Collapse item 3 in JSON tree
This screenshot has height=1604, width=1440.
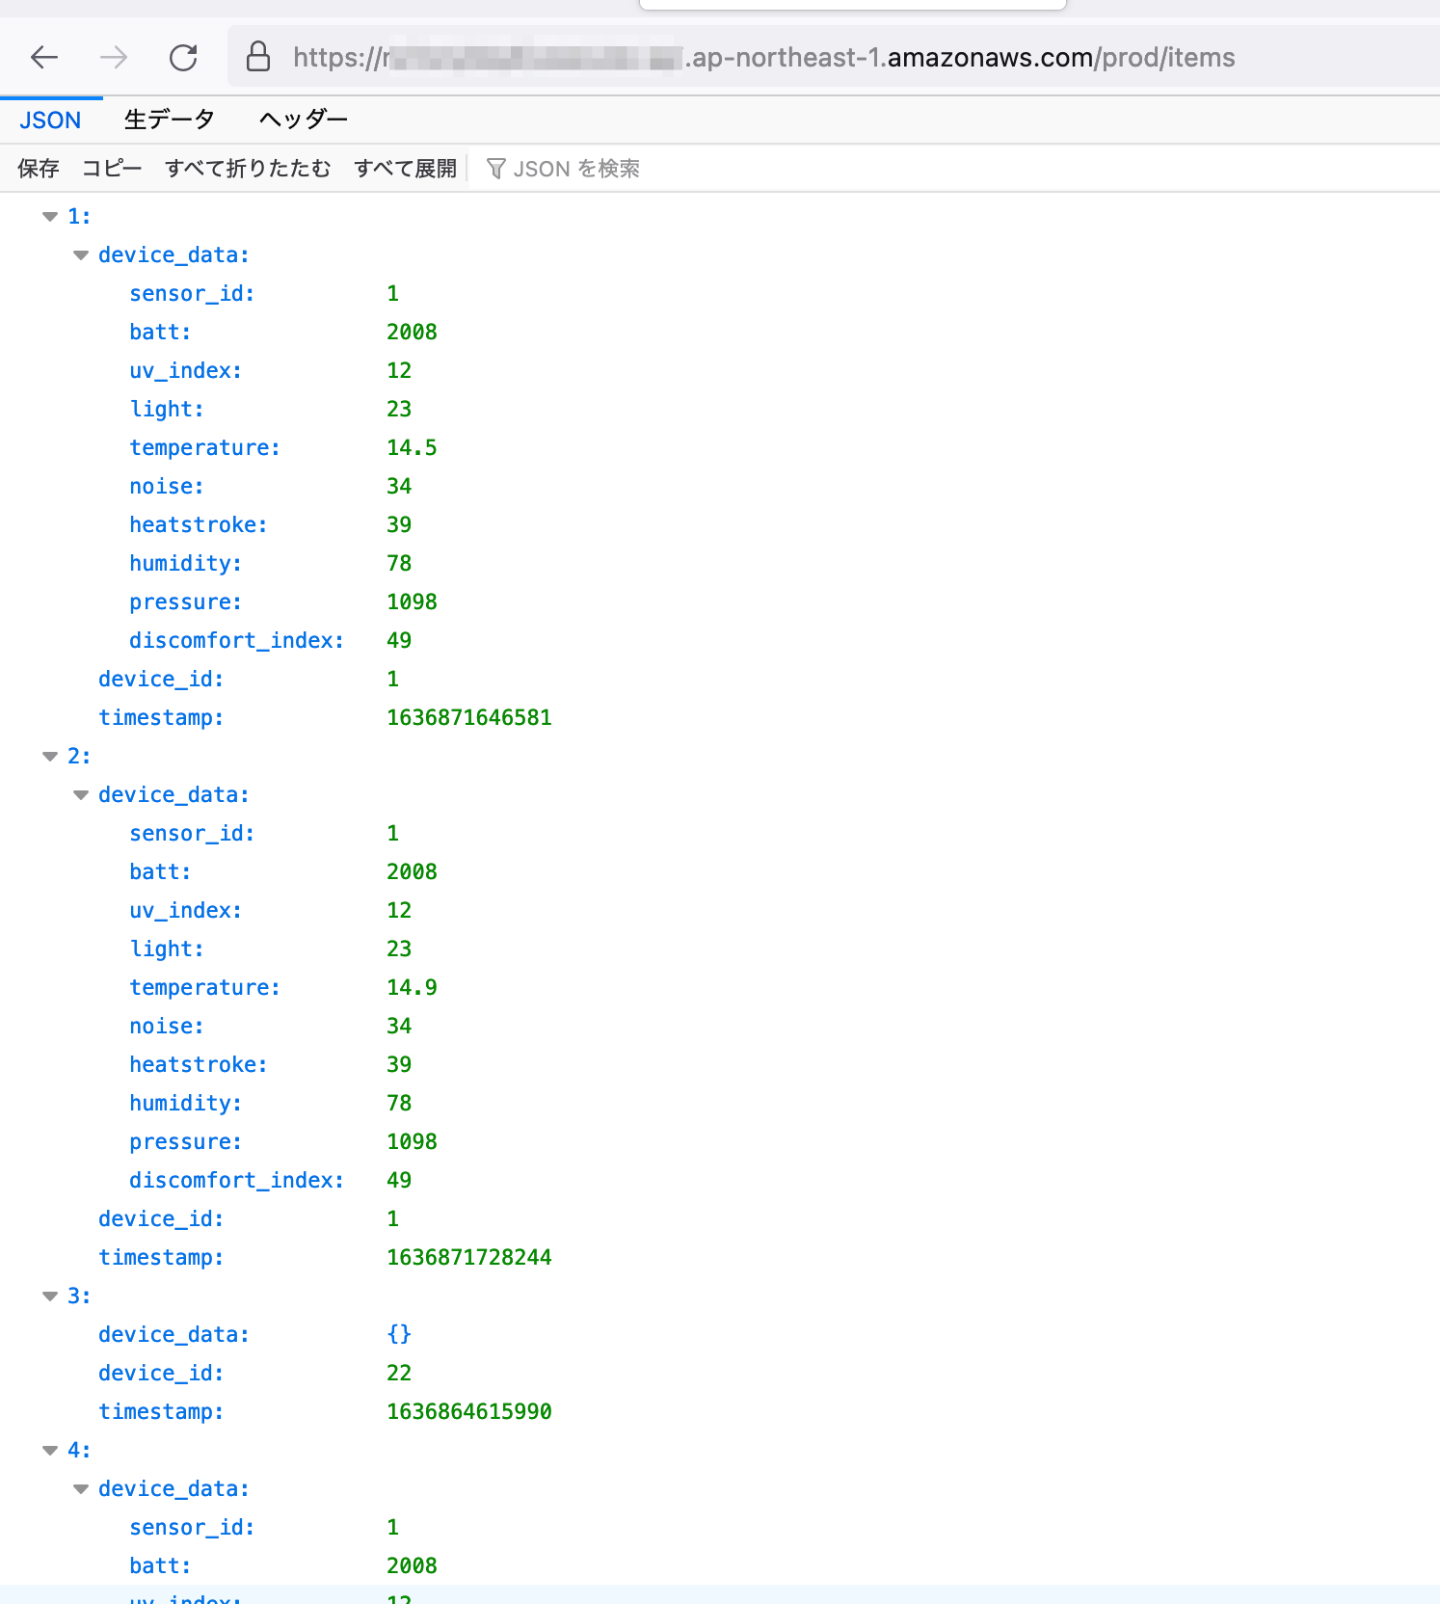tap(50, 1297)
